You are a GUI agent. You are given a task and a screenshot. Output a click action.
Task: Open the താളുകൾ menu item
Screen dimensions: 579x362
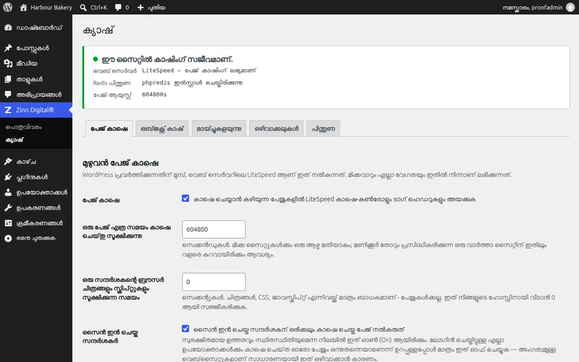pos(36,79)
